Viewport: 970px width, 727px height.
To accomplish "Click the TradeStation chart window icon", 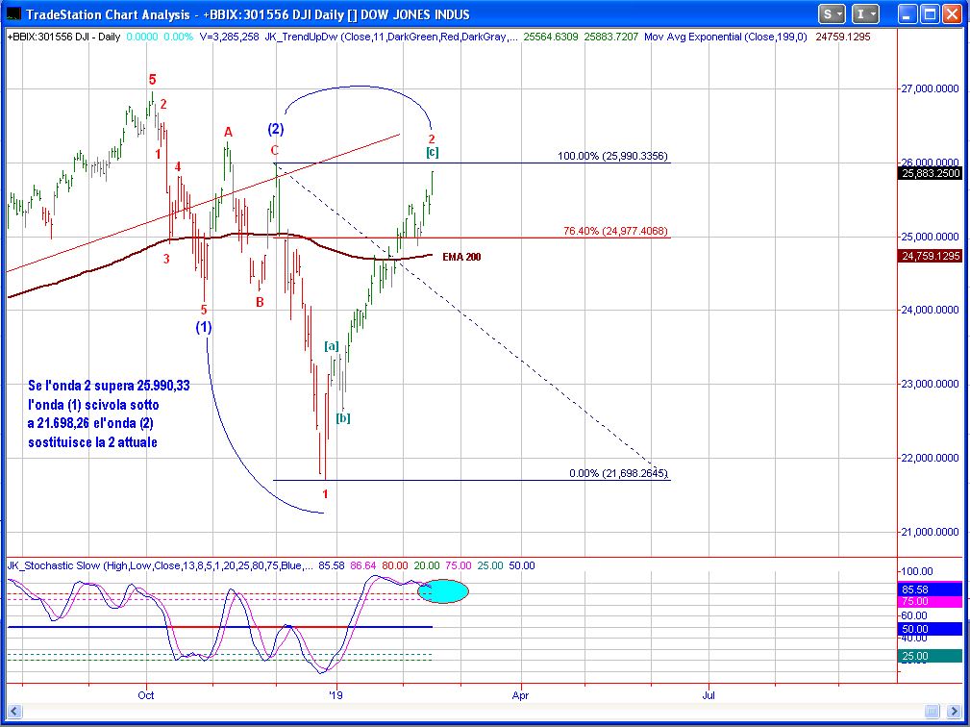I will coord(12,13).
